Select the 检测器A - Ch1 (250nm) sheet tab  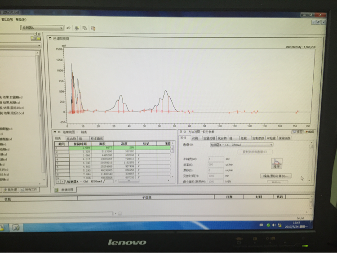pos(84,182)
